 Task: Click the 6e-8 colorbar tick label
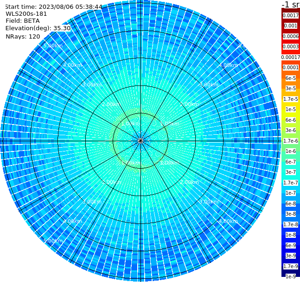coord(291,203)
